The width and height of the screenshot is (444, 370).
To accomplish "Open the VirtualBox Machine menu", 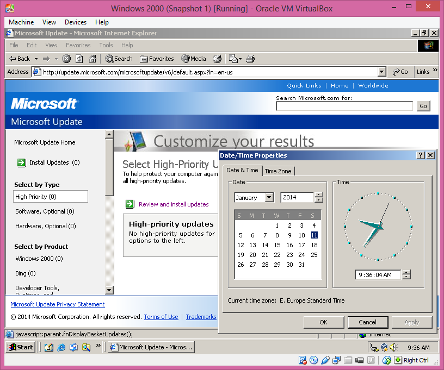I will point(21,22).
